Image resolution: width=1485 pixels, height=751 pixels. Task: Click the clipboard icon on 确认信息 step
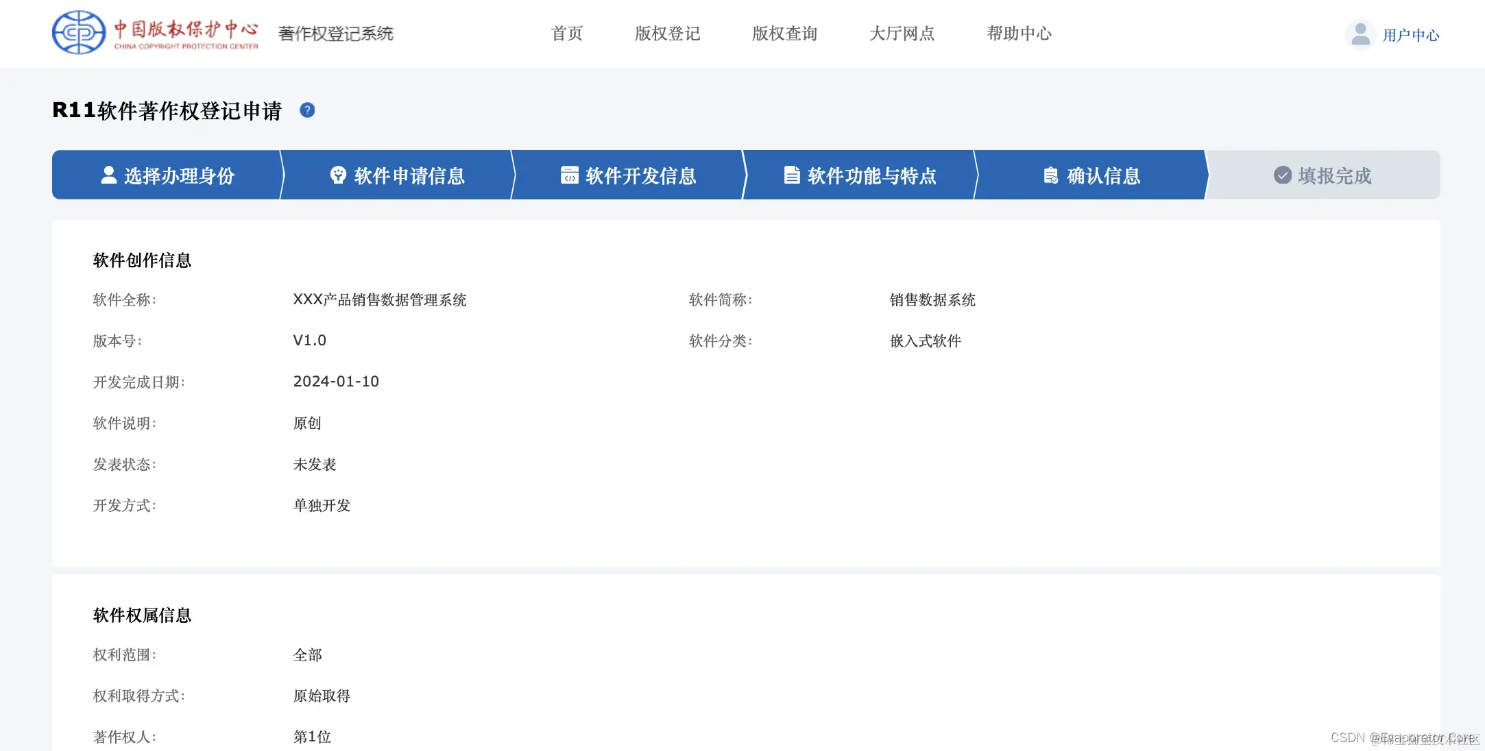coord(1050,175)
